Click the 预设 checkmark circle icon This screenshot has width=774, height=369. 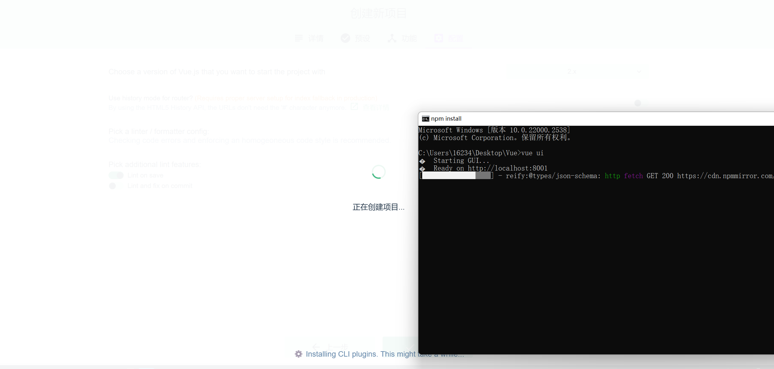[x=345, y=38]
